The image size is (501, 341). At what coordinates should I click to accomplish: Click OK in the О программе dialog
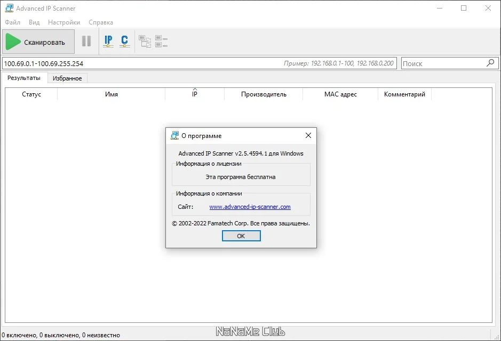click(x=241, y=236)
